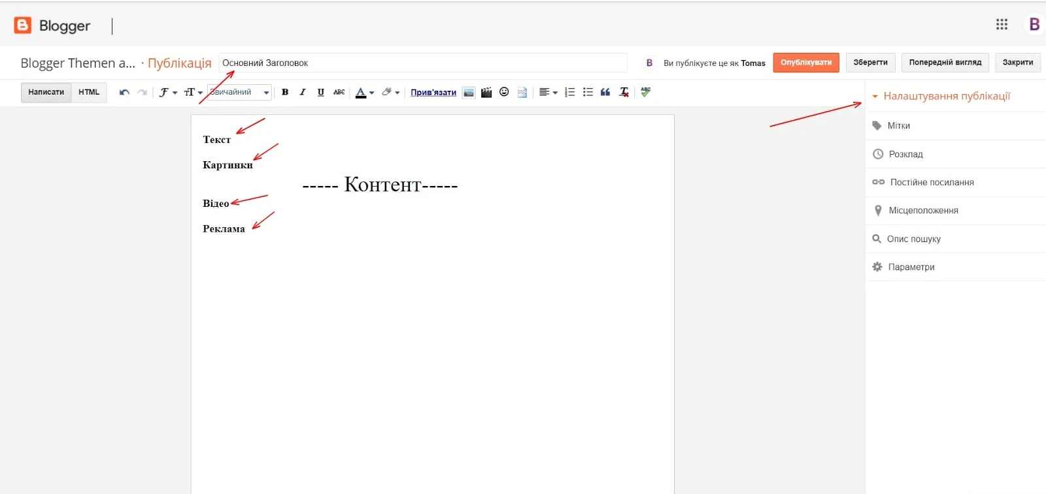Open the Опис пошуку search description section
This screenshot has width=1046, height=494.
[x=956, y=239]
